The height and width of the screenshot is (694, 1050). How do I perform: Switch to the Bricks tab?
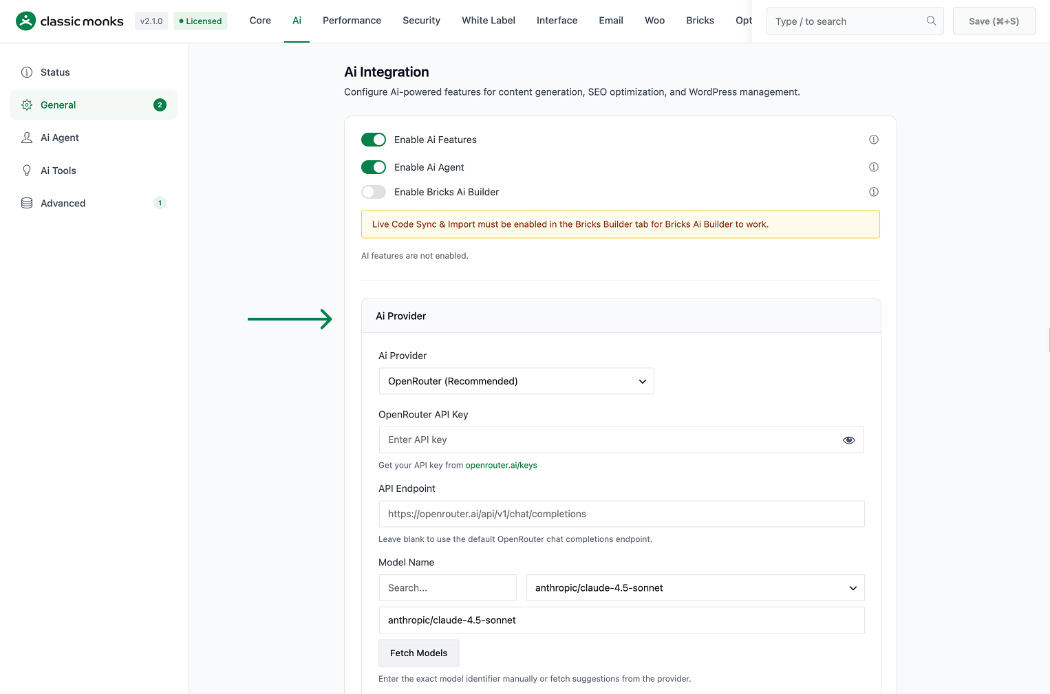700,21
